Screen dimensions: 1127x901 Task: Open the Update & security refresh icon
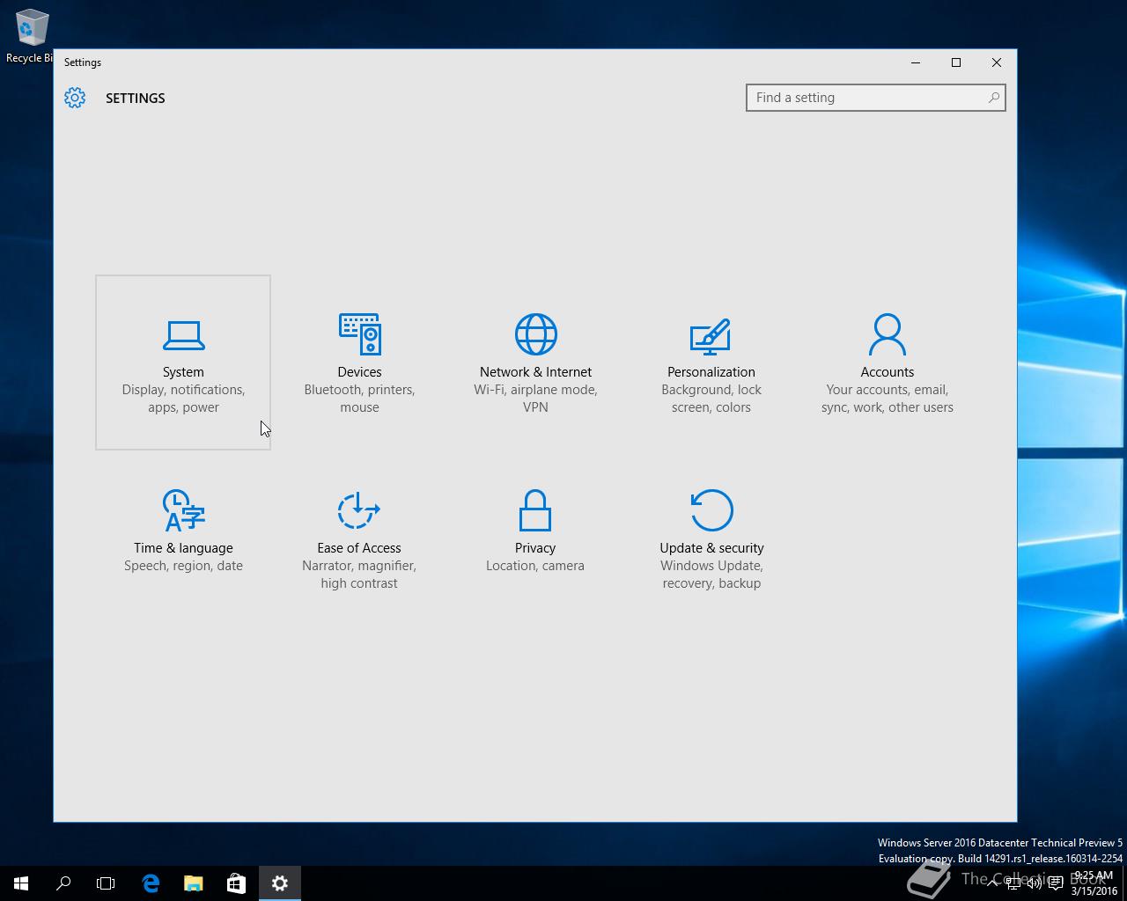click(x=711, y=510)
